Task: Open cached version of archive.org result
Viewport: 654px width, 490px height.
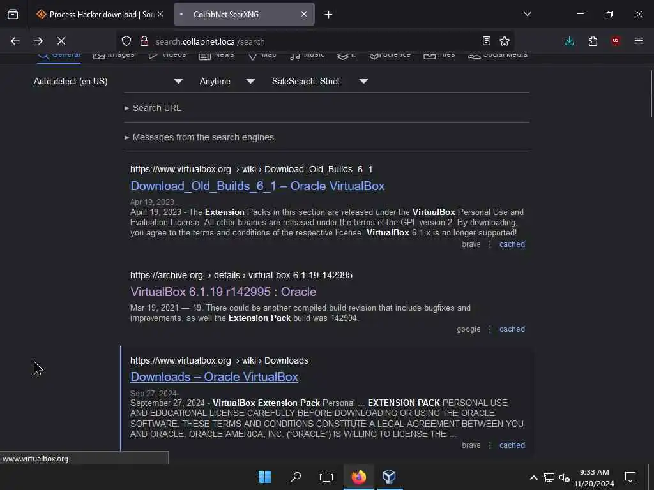Action: (x=512, y=329)
